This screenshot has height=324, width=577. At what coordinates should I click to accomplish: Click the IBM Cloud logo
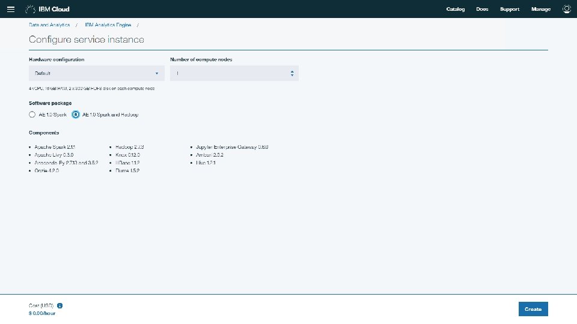[x=30, y=9]
